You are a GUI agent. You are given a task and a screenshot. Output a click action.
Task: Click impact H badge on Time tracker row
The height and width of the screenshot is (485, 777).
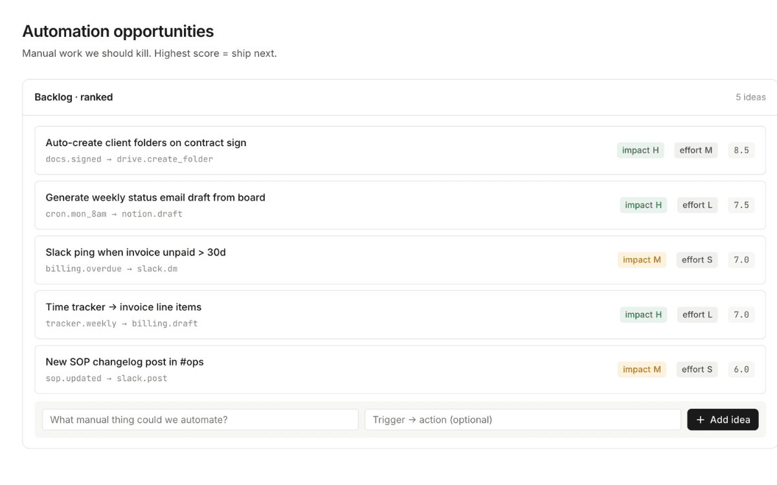(644, 315)
